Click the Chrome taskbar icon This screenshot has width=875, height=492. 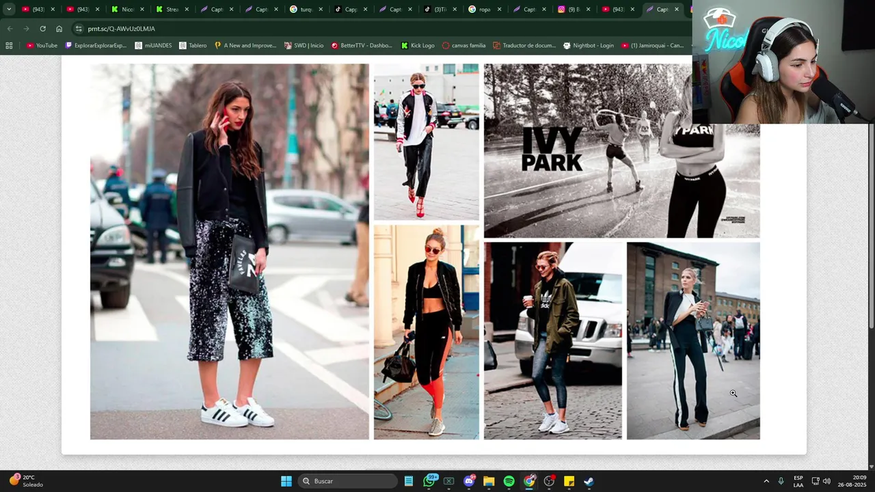tap(529, 481)
